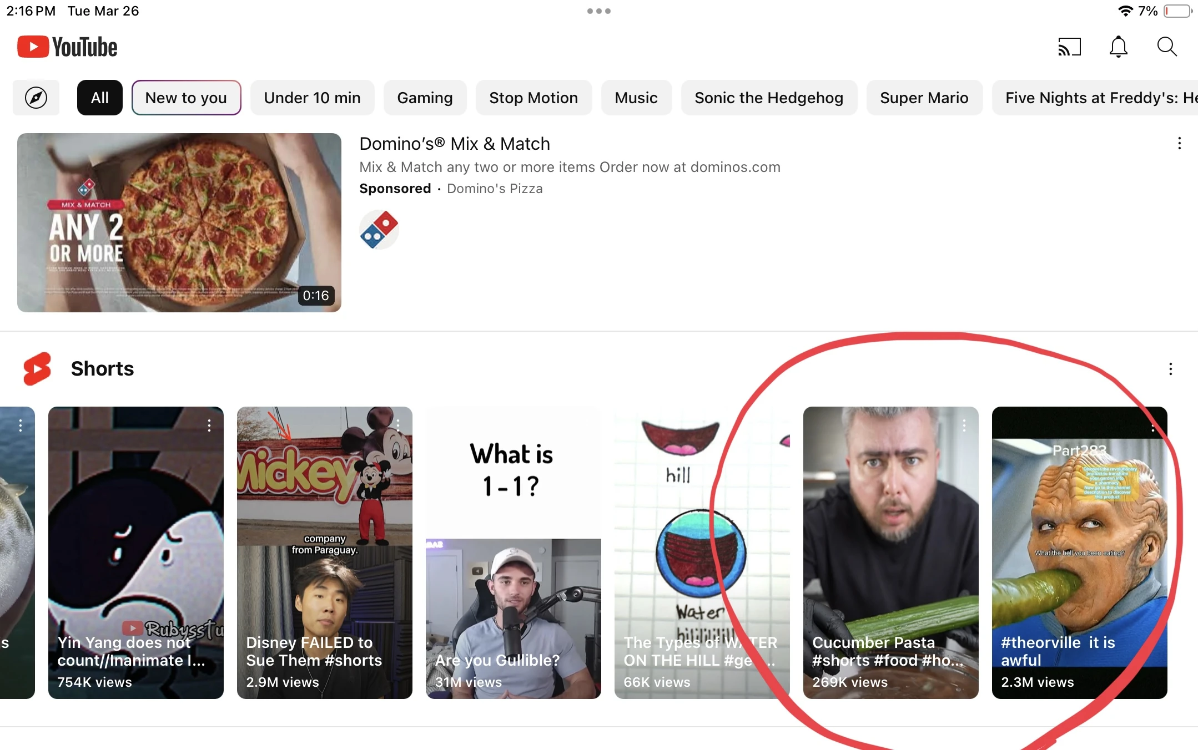
Task: Switch to the Stop Motion chip
Action: point(533,98)
